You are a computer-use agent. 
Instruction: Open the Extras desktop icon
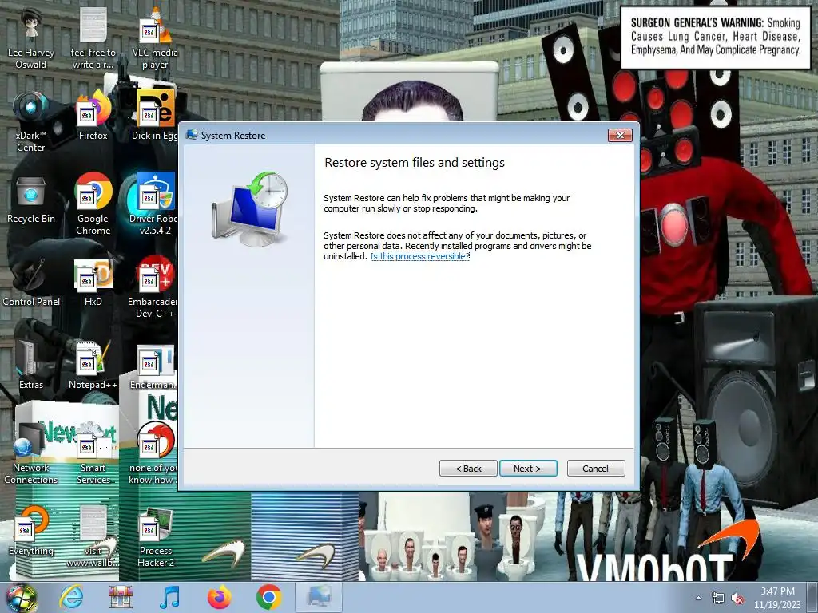pyautogui.click(x=31, y=366)
